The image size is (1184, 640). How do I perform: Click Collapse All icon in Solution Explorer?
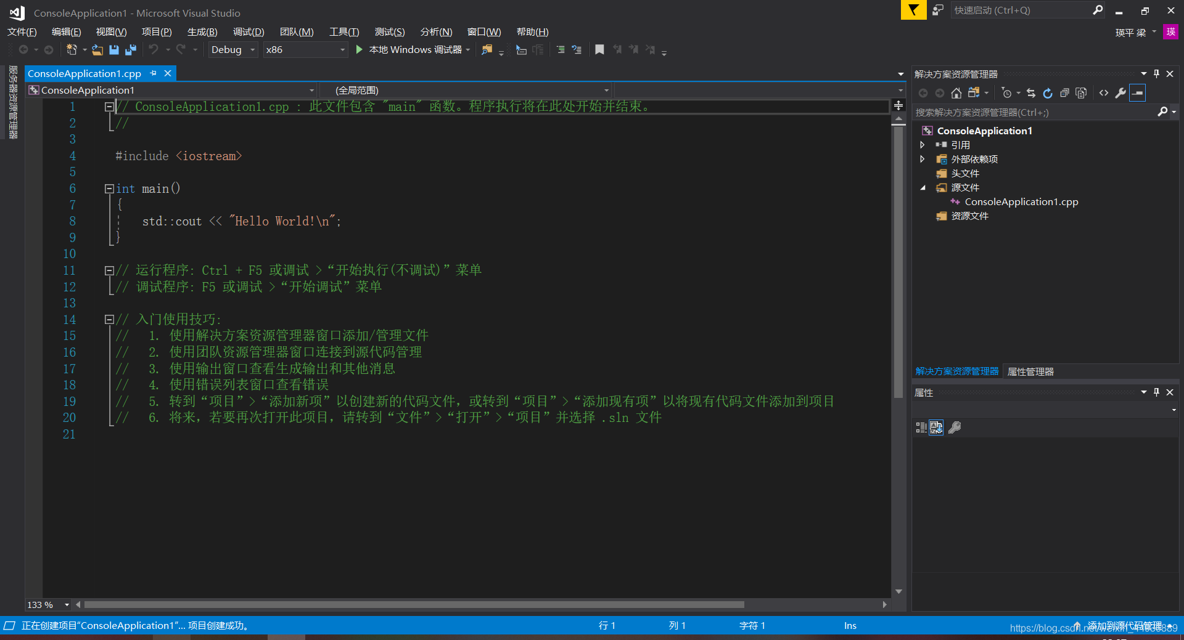click(1064, 93)
